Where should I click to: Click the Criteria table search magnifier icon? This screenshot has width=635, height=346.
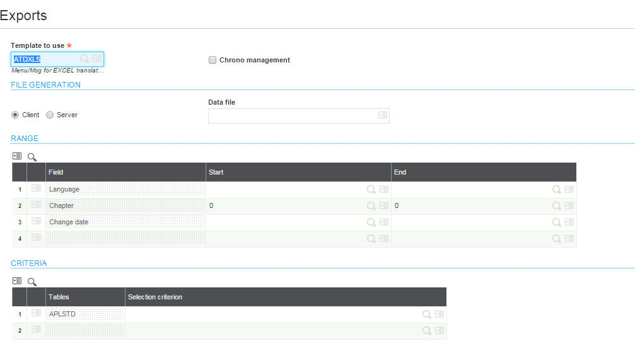coord(32,281)
